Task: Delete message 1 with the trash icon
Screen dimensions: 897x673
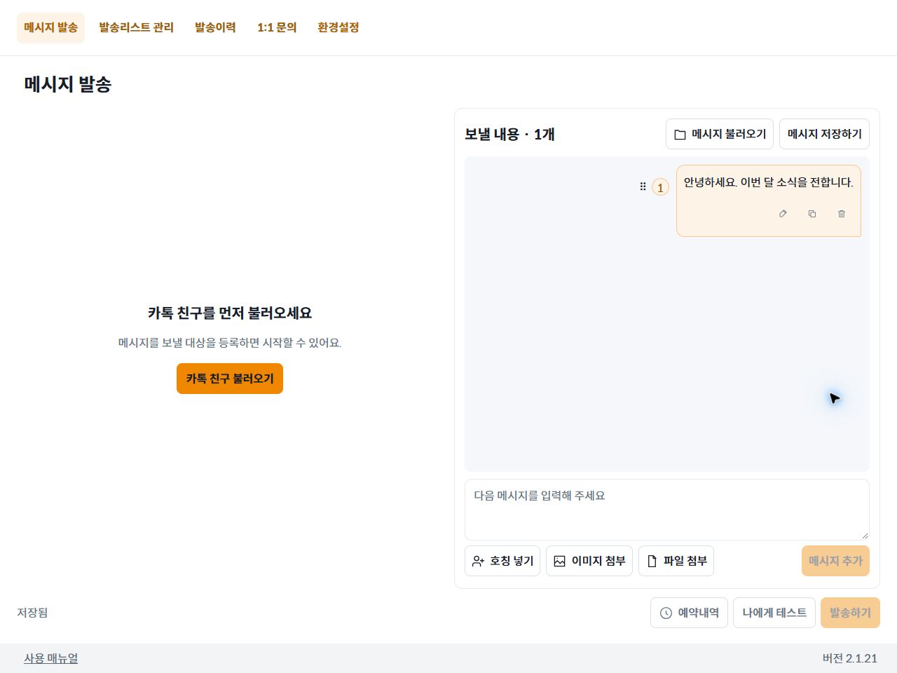Action: [x=842, y=214]
